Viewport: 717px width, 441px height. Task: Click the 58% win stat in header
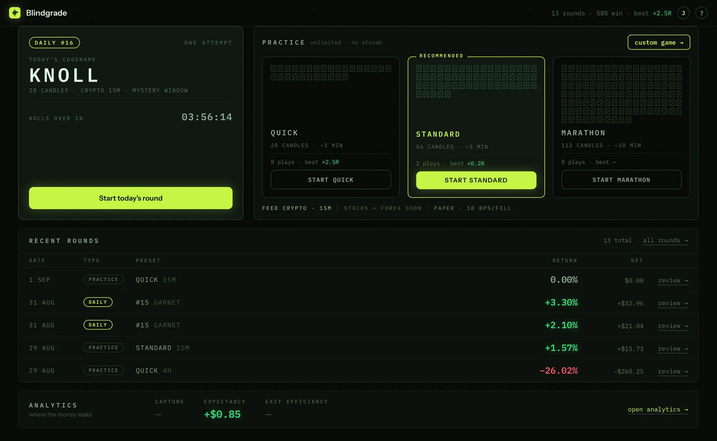610,13
